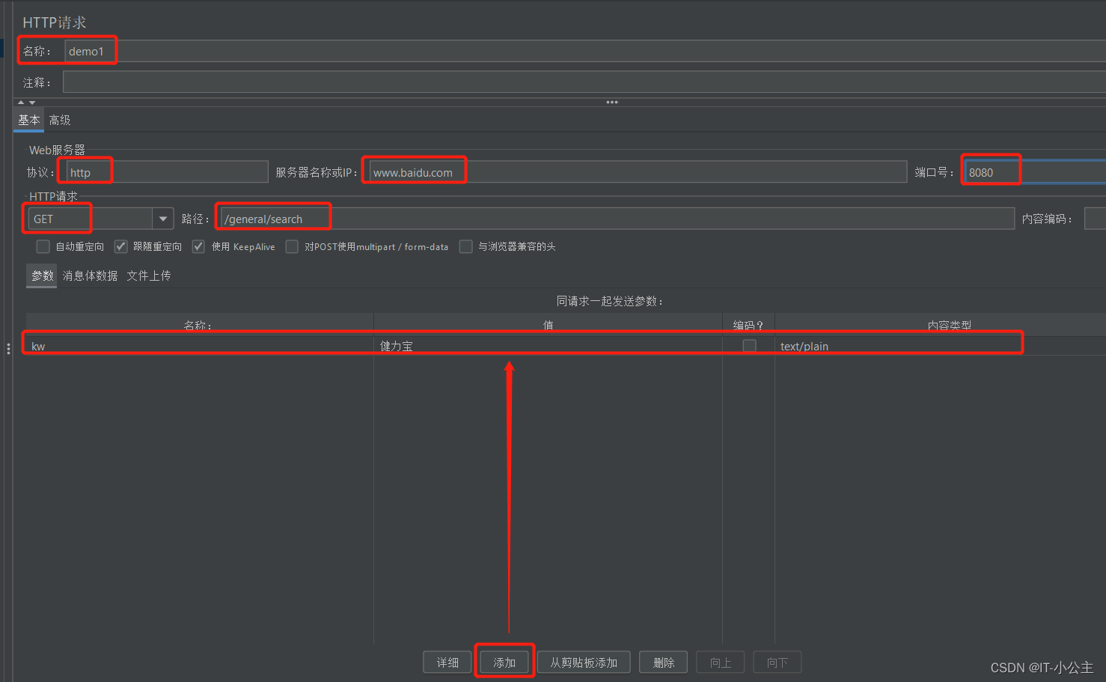
Task: Click the 名称 column header
Action: [x=199, y=325]
